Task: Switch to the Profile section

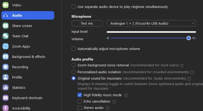Action: 28,77
